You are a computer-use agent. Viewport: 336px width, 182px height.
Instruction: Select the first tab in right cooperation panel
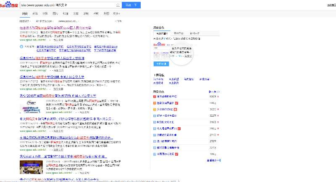pyautogui.click(x=162, y=33)
